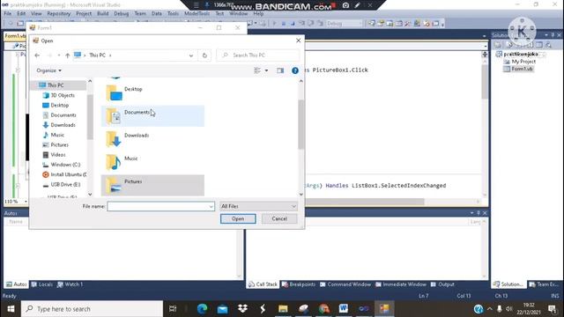Open Word from the taskbar
Screen dimensions: 564x317
(x=343, y=309)
